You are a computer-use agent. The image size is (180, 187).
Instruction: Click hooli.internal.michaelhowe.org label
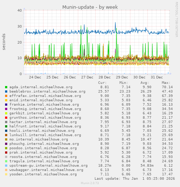tap(42, 131)
